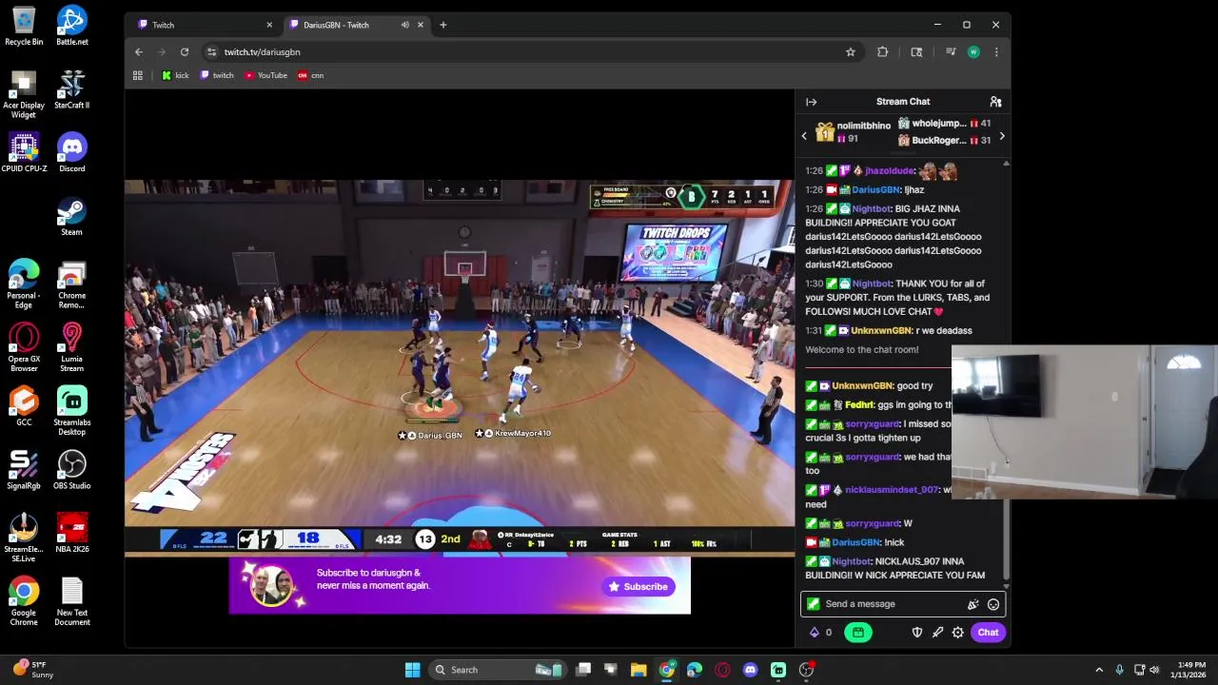Reload the Twitch page
Image resolution: width=1218 pixels, height=685 pixels.
coord(185,52)
